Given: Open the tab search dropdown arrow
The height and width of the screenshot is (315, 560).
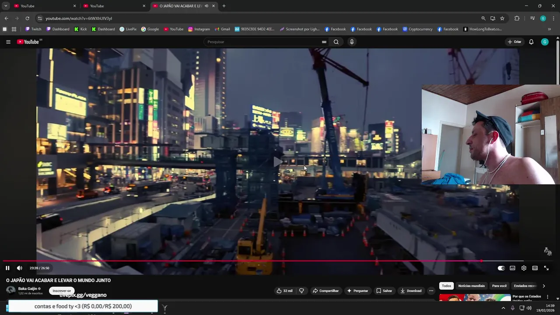Looking at the screenshot, I should coord(6,6).
